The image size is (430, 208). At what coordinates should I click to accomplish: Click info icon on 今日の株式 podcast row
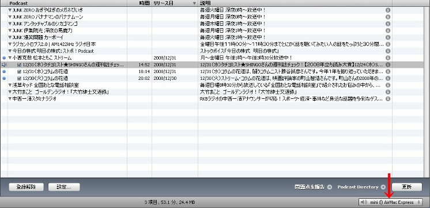coord(388,51)
